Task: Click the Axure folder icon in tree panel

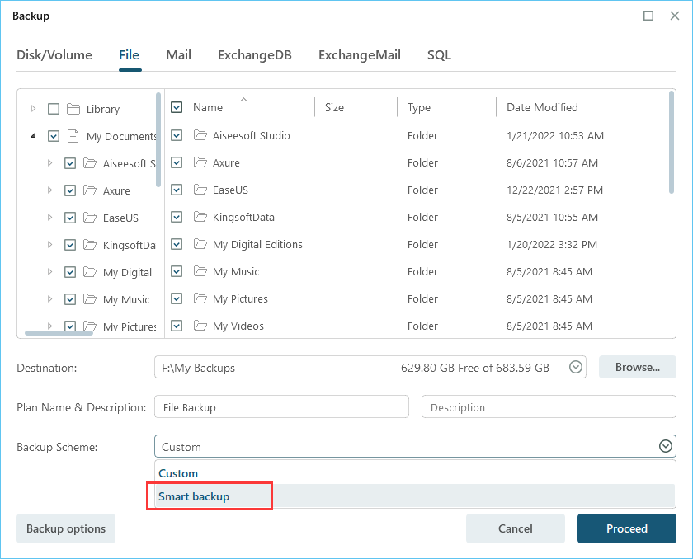Action: (x=90, y=190)
